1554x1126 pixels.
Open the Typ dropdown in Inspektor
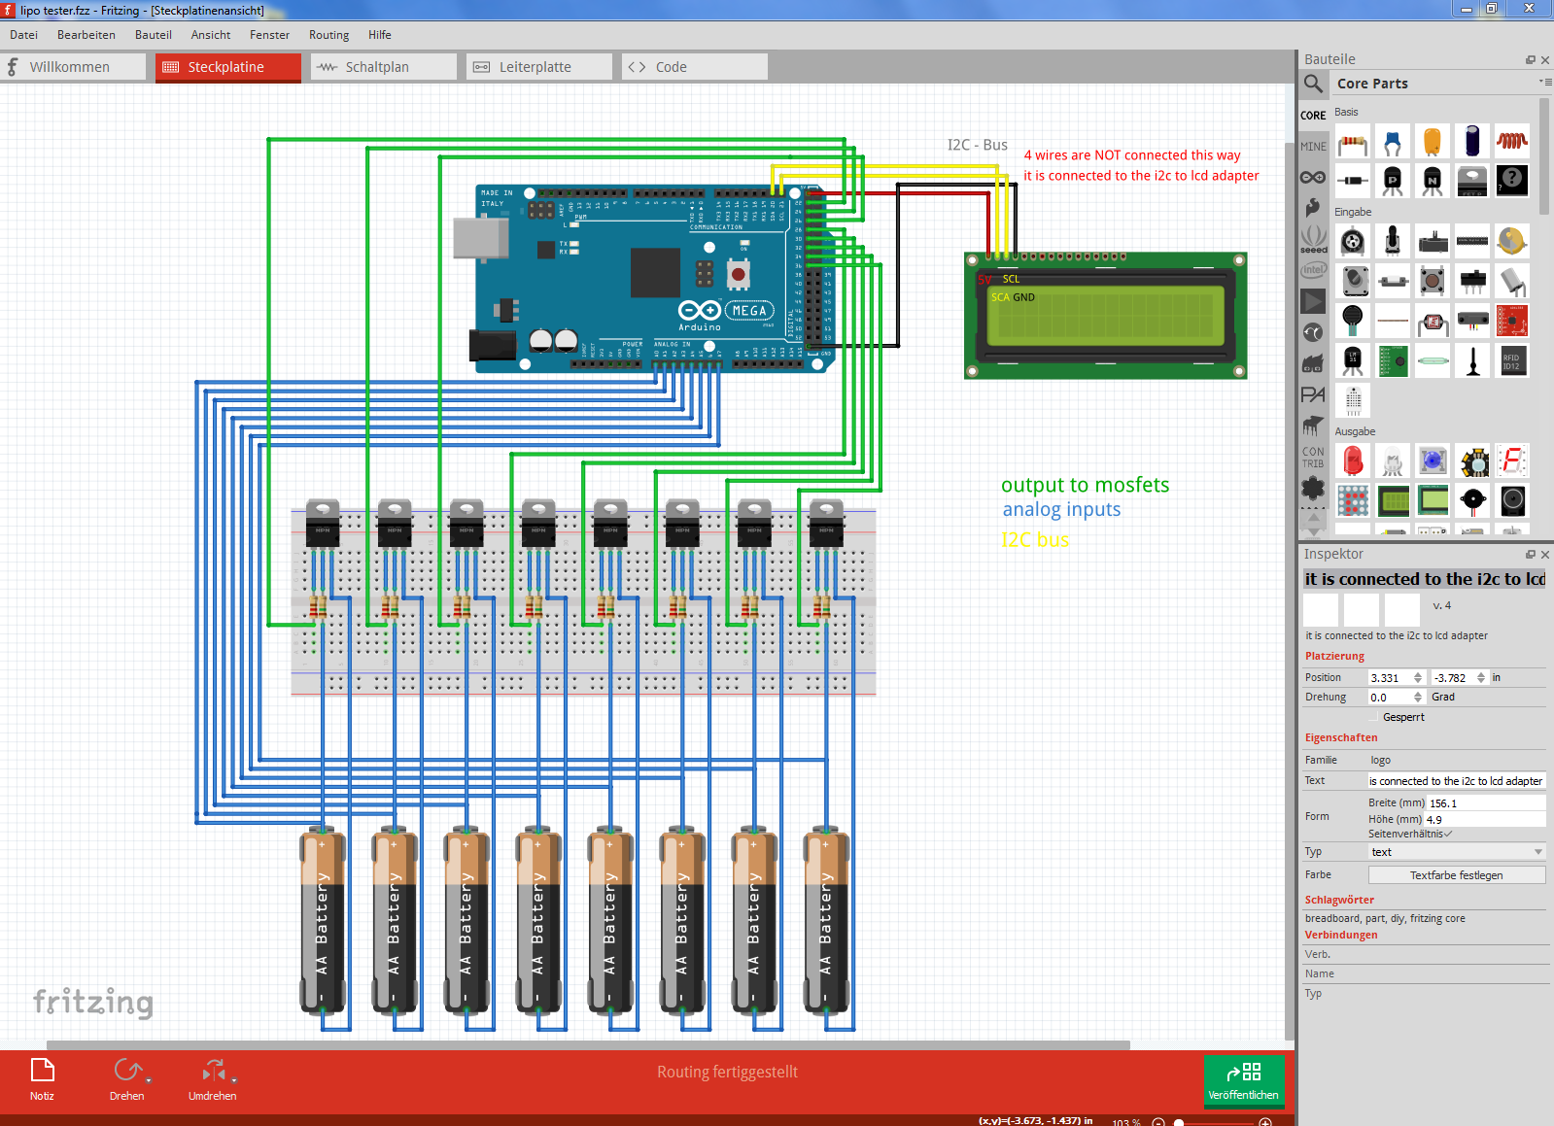tap(1456, 852)
